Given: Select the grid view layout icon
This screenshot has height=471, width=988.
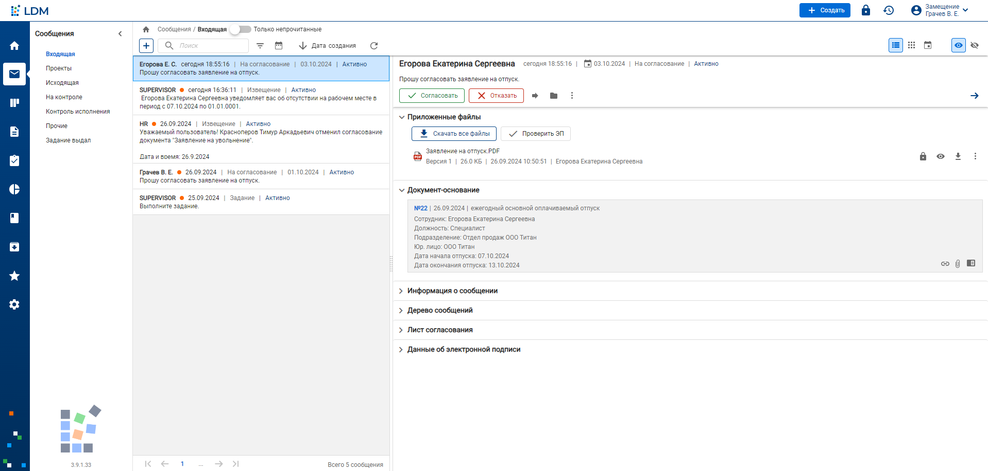Looking at the screenshot, I should point(912,45).
